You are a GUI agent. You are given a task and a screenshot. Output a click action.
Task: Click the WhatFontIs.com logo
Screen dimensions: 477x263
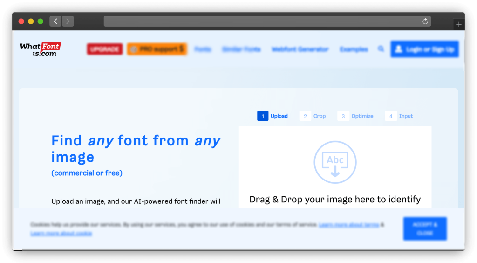click(x=40, y=49)
